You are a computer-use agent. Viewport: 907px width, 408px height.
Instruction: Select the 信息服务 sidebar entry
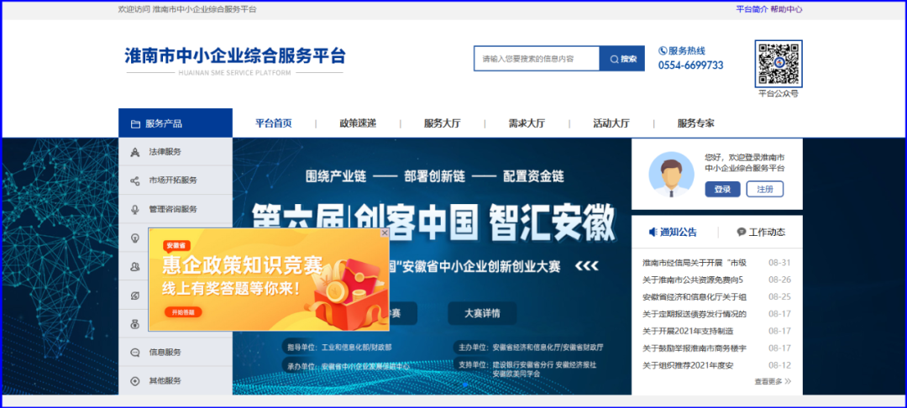click(176, 352)
